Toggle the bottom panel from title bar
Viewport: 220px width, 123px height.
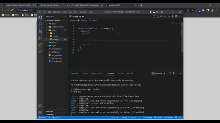click(154, 12)
